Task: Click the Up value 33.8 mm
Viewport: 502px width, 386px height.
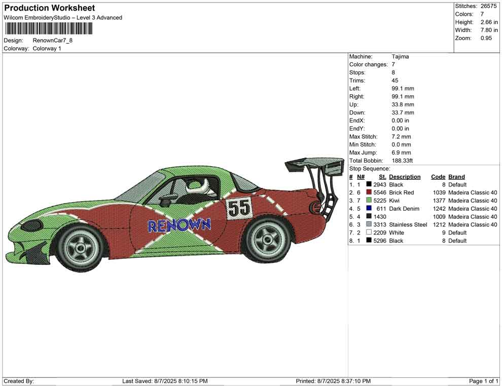Action: coord(403,104)
